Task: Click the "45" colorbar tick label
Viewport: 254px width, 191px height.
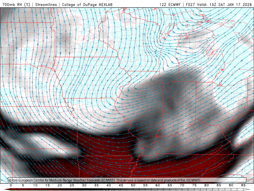Action: pos(121,185)
